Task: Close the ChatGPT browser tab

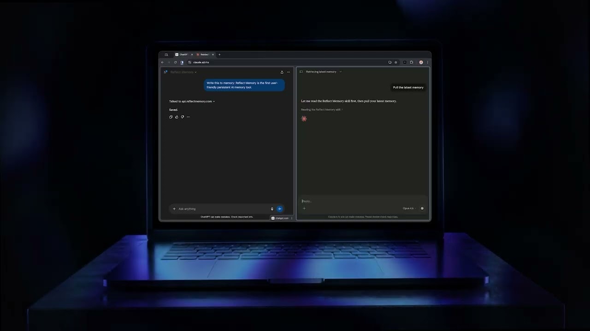Action: [x=192, y=55]
